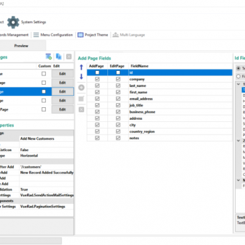Image resolution: width=245 pixels, height=245 pixels.
Task: Toggle AddPage checkbox for notes
Action: (97, 138)
